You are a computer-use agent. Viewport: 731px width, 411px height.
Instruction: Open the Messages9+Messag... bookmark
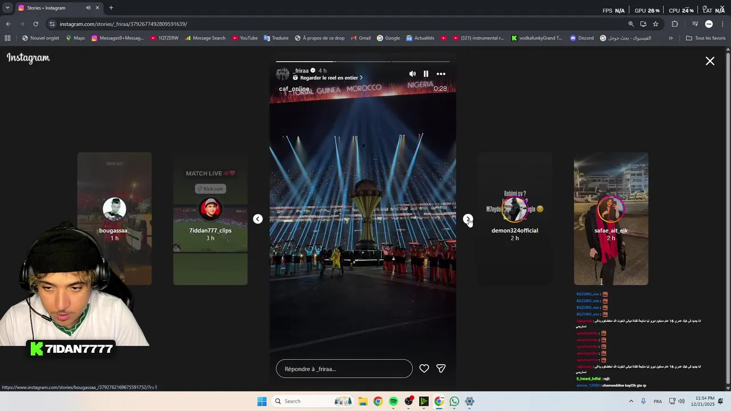coord(118,38)
